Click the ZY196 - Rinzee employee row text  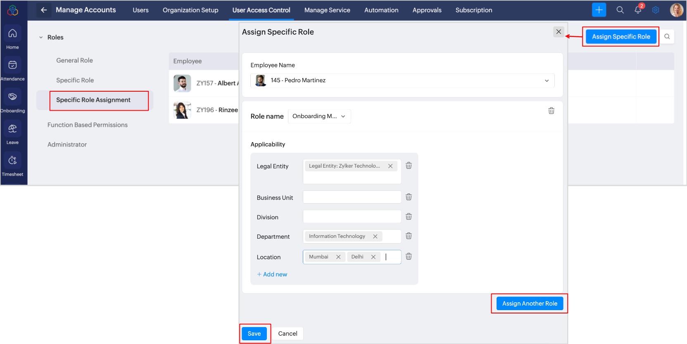pyautogui.click(x=217, y=110)
